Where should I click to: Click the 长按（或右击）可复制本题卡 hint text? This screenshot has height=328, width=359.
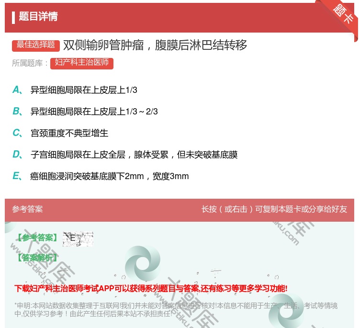(274, 209)
